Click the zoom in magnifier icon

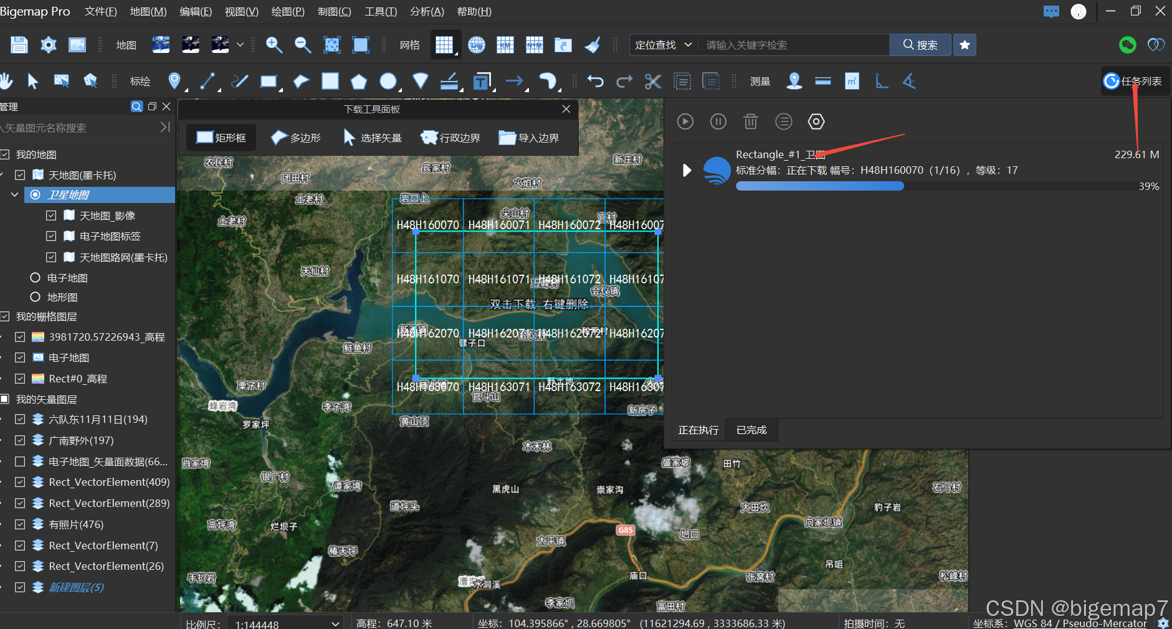coord(274,45)
